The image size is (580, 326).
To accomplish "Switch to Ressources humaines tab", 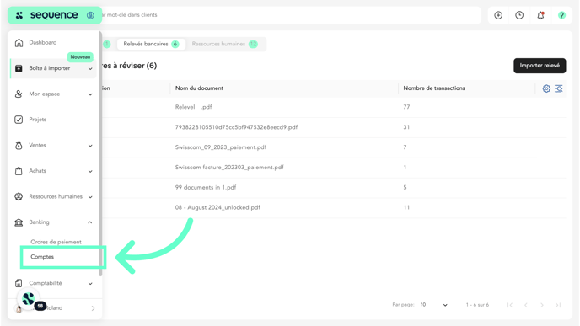I will point(224,44).
